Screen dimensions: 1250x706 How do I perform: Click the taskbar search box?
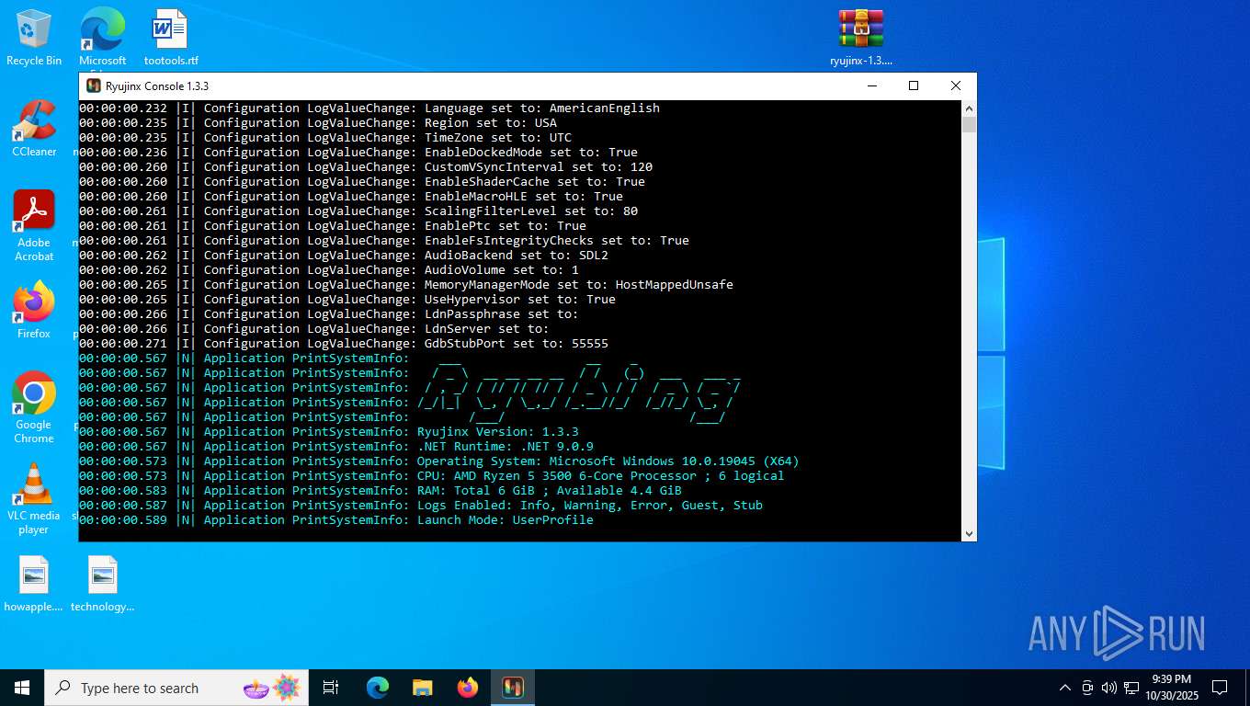tap(177, 688)
